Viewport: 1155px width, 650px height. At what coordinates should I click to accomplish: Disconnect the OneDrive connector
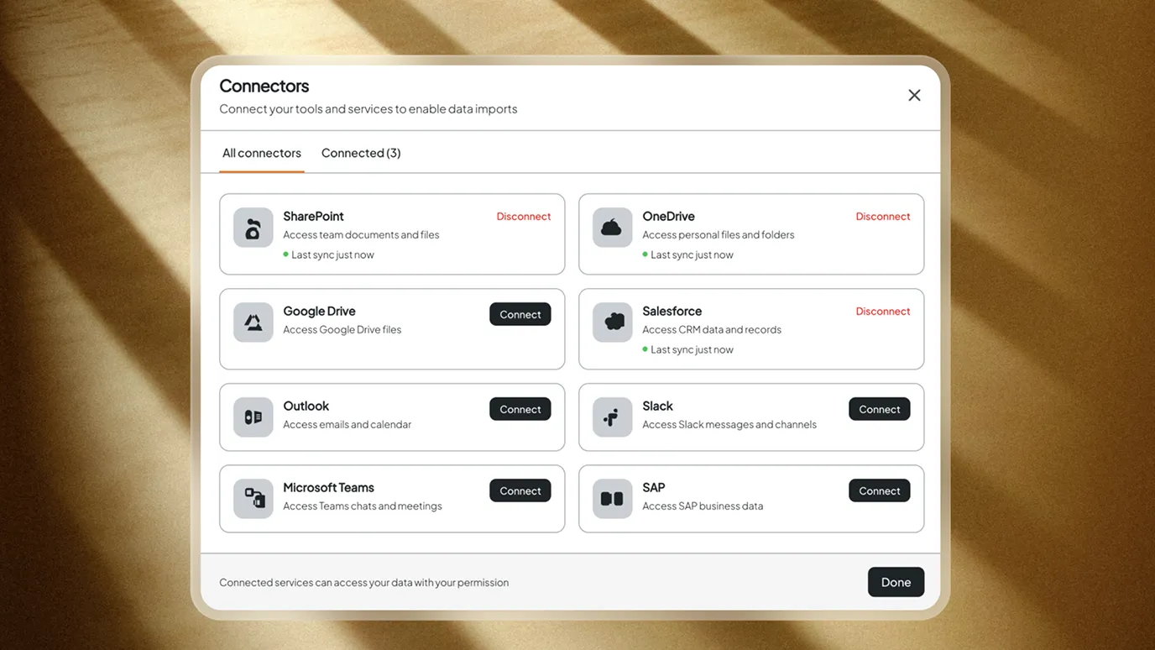click(x=882, y=217)
